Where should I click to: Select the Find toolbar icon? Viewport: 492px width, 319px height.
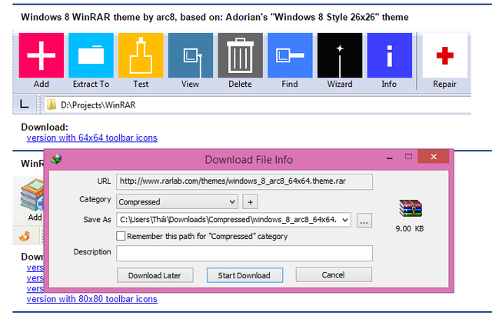coord(290,55)
